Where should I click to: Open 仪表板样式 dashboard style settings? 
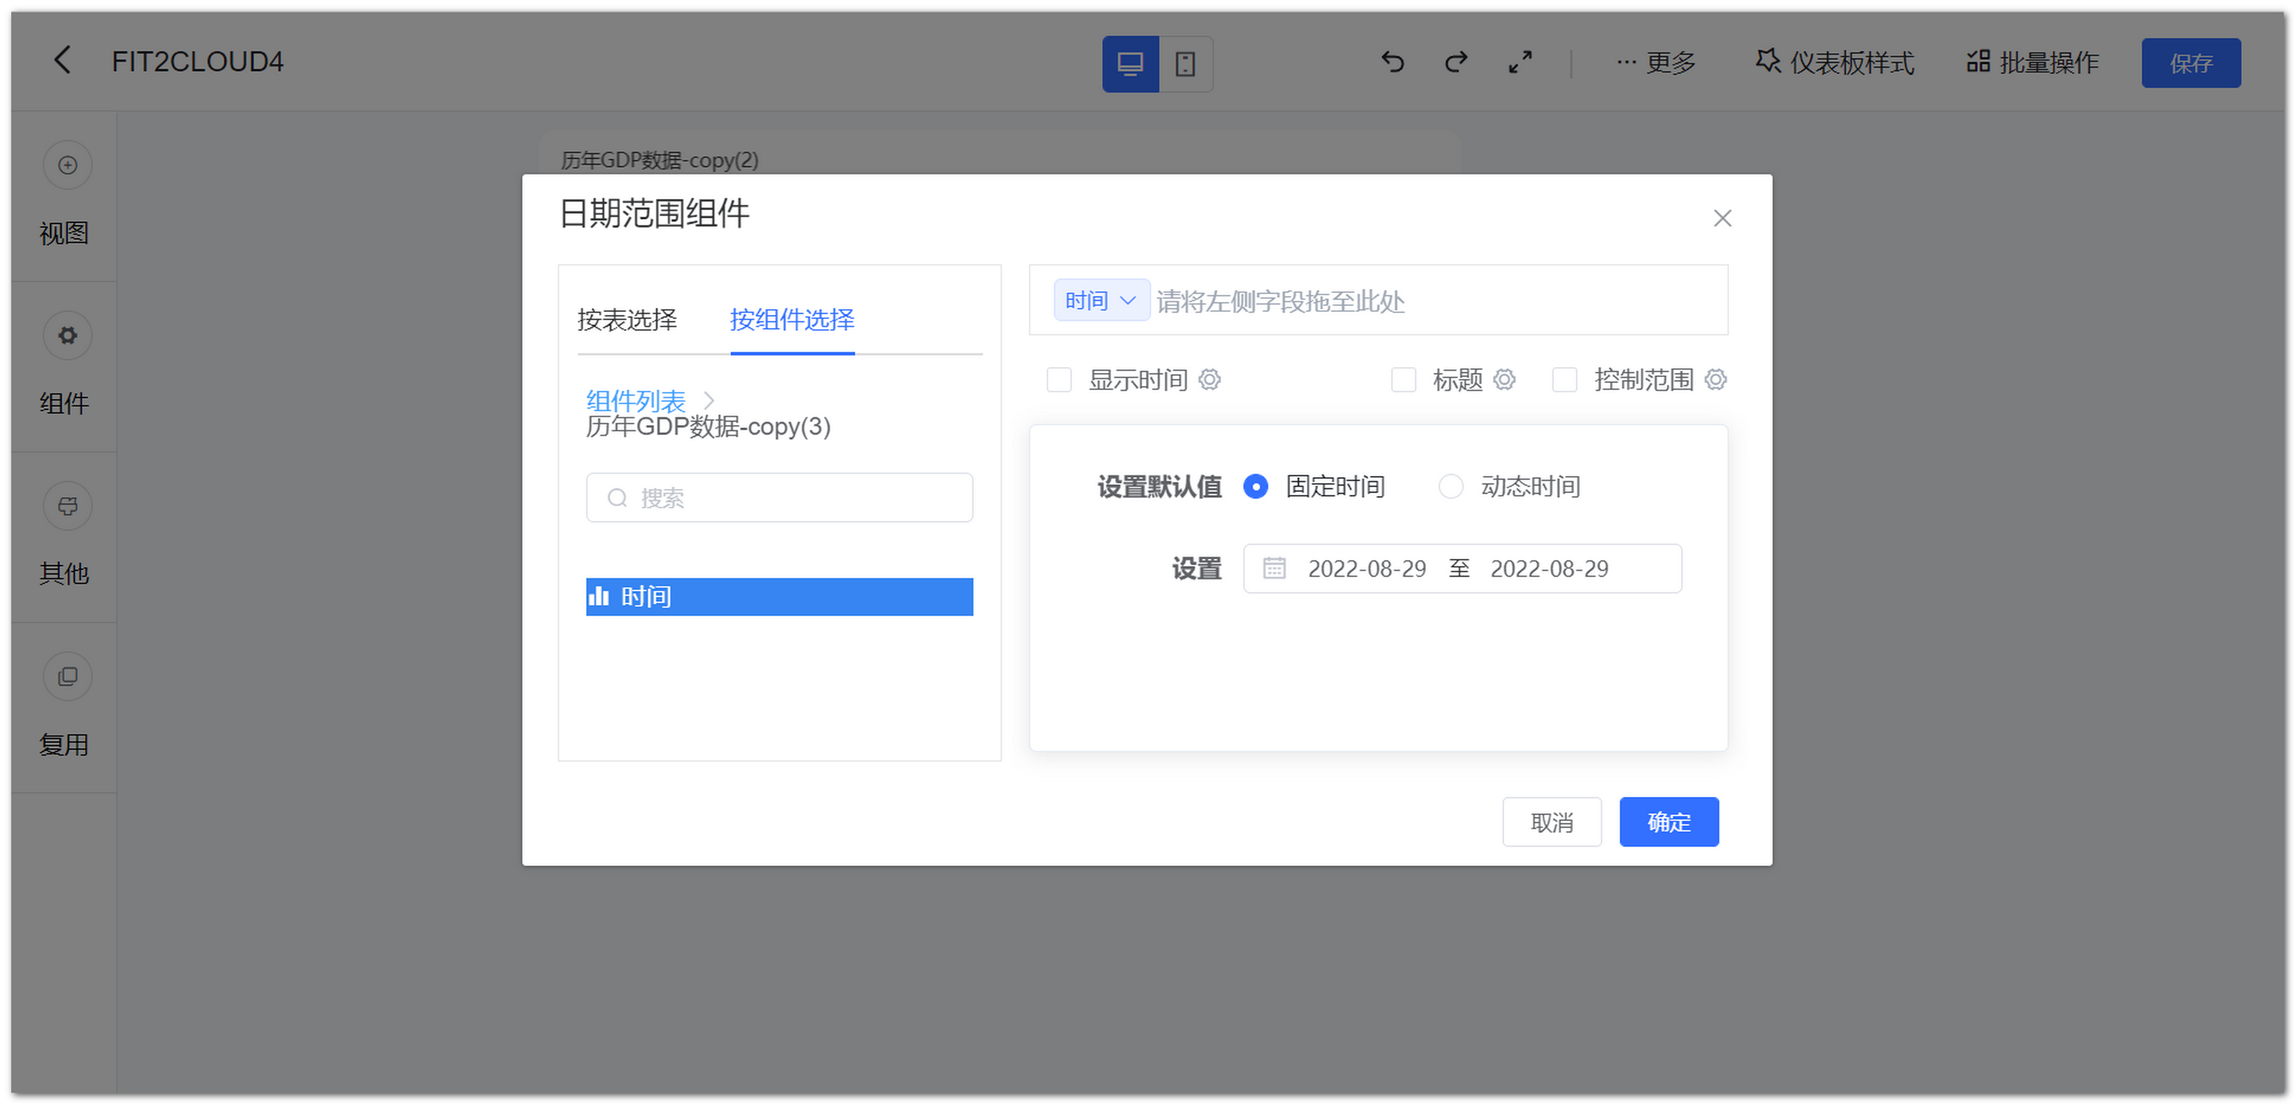pos(1835,62)
